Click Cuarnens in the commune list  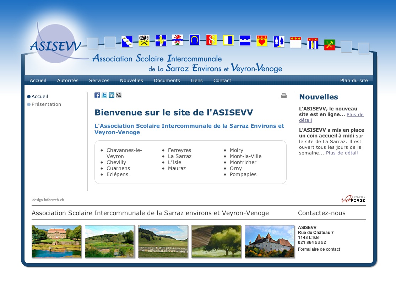click(x=118, y=168)
